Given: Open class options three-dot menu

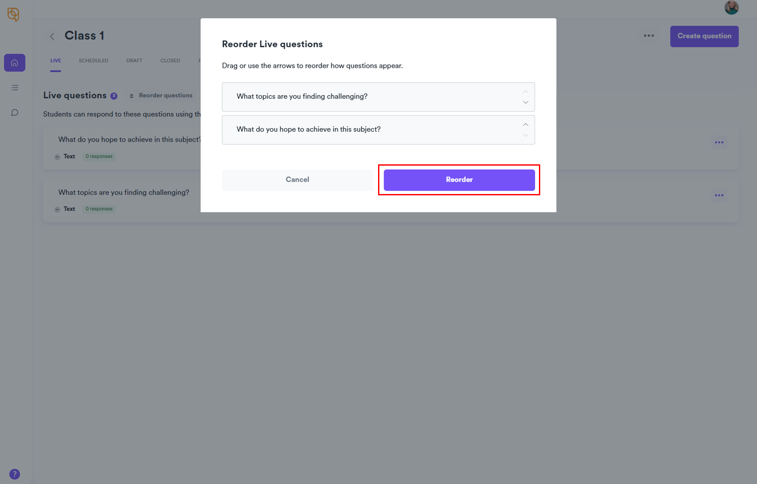Looking at the screenshot, I should point(649,36).
